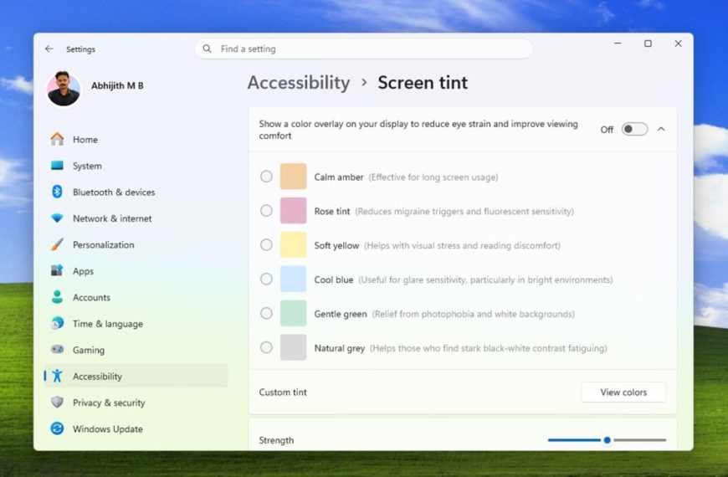This screenshot has width=728, height=477.
Task: Click 'Helps with visual stress' description
Action: [x=462, y=245]
